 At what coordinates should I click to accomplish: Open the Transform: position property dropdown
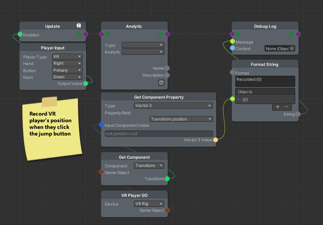pyautogui.click(x=181, y=119)
